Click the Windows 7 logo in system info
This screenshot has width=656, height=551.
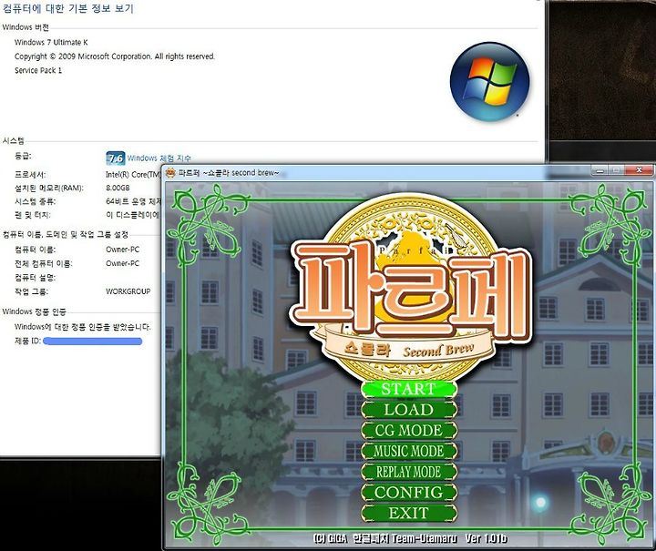489,81
